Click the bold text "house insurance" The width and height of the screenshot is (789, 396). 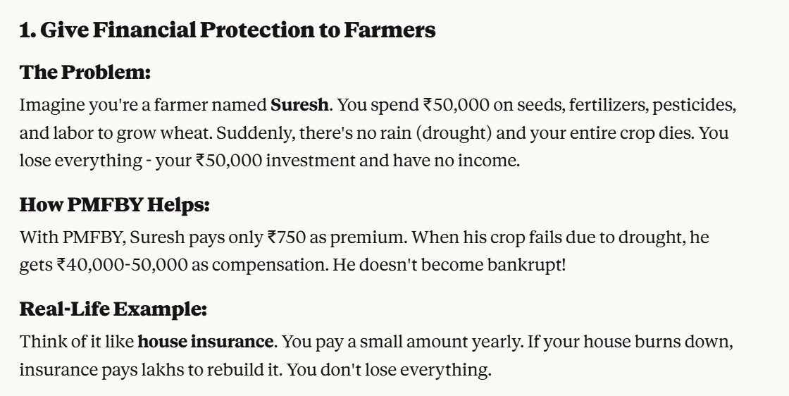205,342
